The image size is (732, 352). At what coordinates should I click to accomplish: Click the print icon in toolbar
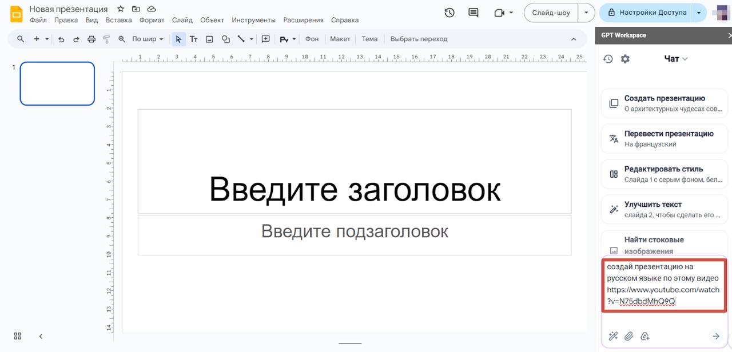tap(91, 39)
